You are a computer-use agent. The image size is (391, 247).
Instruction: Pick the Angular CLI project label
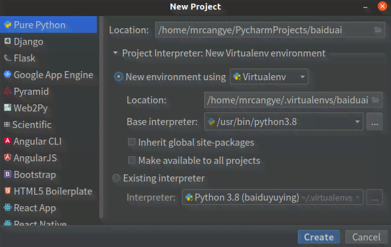[38, 141]
